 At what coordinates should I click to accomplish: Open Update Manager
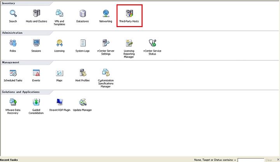82,102
